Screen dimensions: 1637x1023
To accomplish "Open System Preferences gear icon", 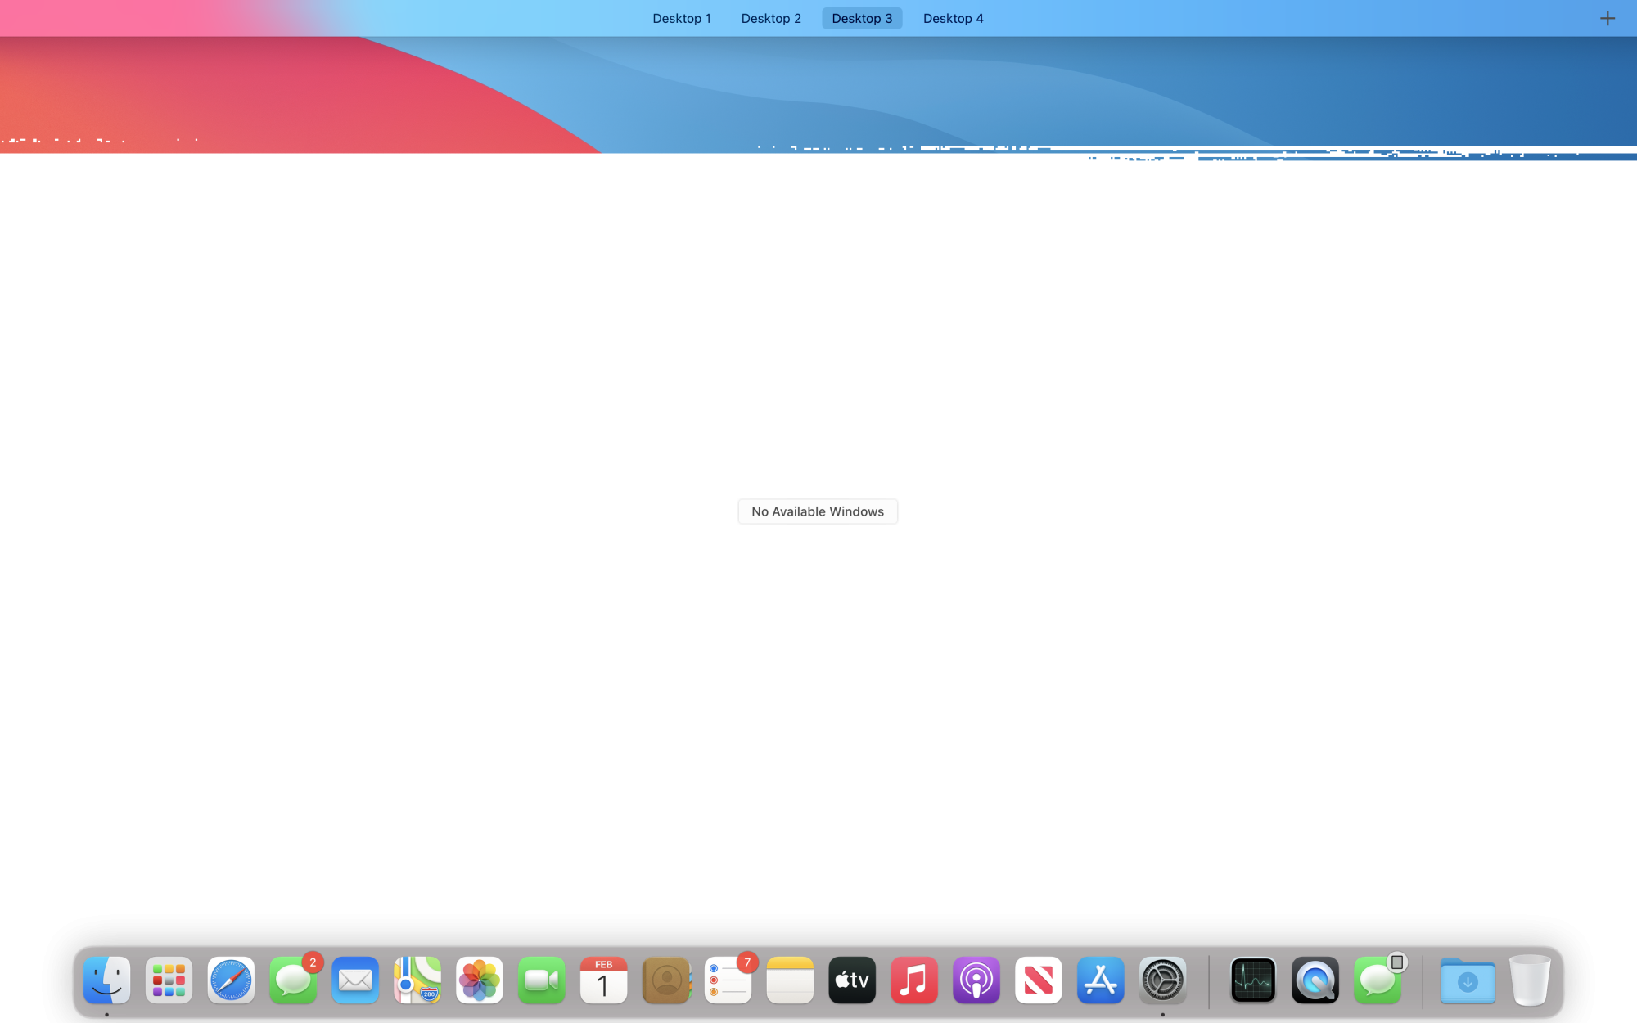I will point(1163,980).
